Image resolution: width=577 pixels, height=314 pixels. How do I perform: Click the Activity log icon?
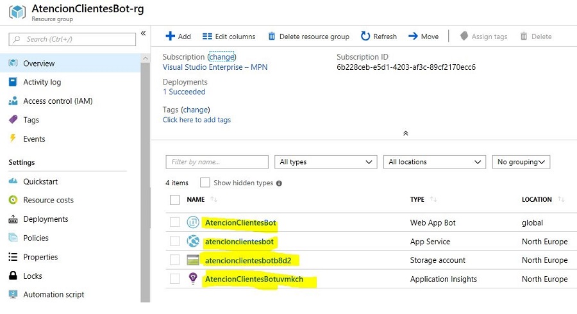[x=13, y=81]
